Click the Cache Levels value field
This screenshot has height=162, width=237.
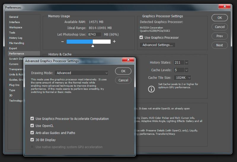tap(179, 70)
